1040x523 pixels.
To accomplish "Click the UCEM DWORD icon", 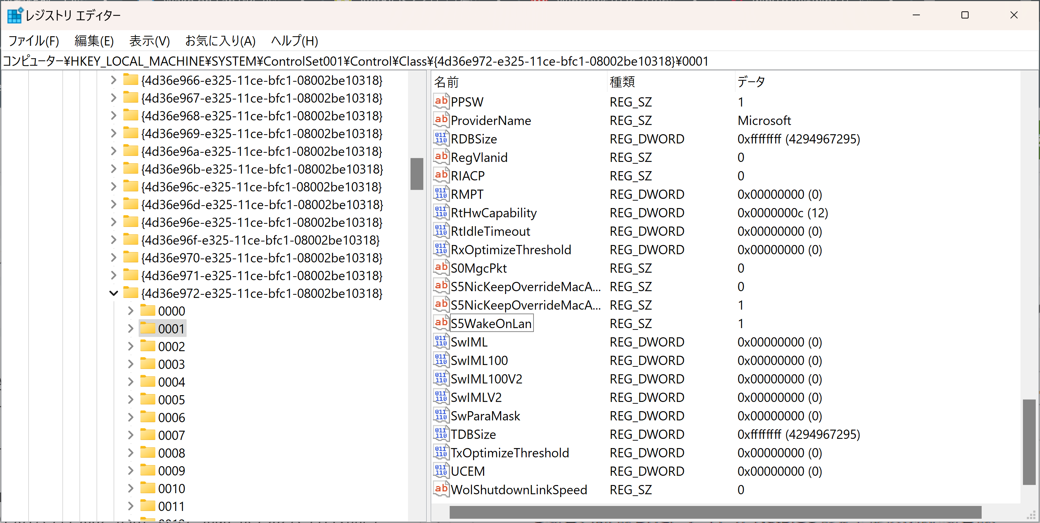I will 441,470.
